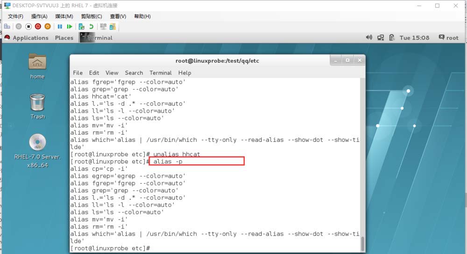Open the volume speaker icon in GNOME panel
Viewport: 467px width, 254px height.
point(369,37)
